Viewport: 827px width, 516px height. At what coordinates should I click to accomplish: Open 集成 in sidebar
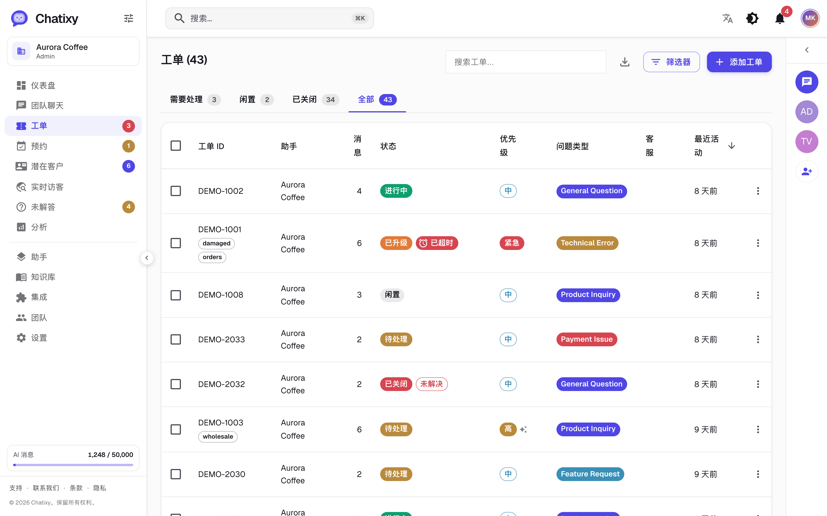(x=73, y=297)
